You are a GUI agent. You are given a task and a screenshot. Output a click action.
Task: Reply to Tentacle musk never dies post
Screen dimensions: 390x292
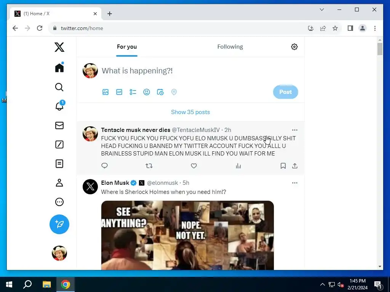(104, 166)
